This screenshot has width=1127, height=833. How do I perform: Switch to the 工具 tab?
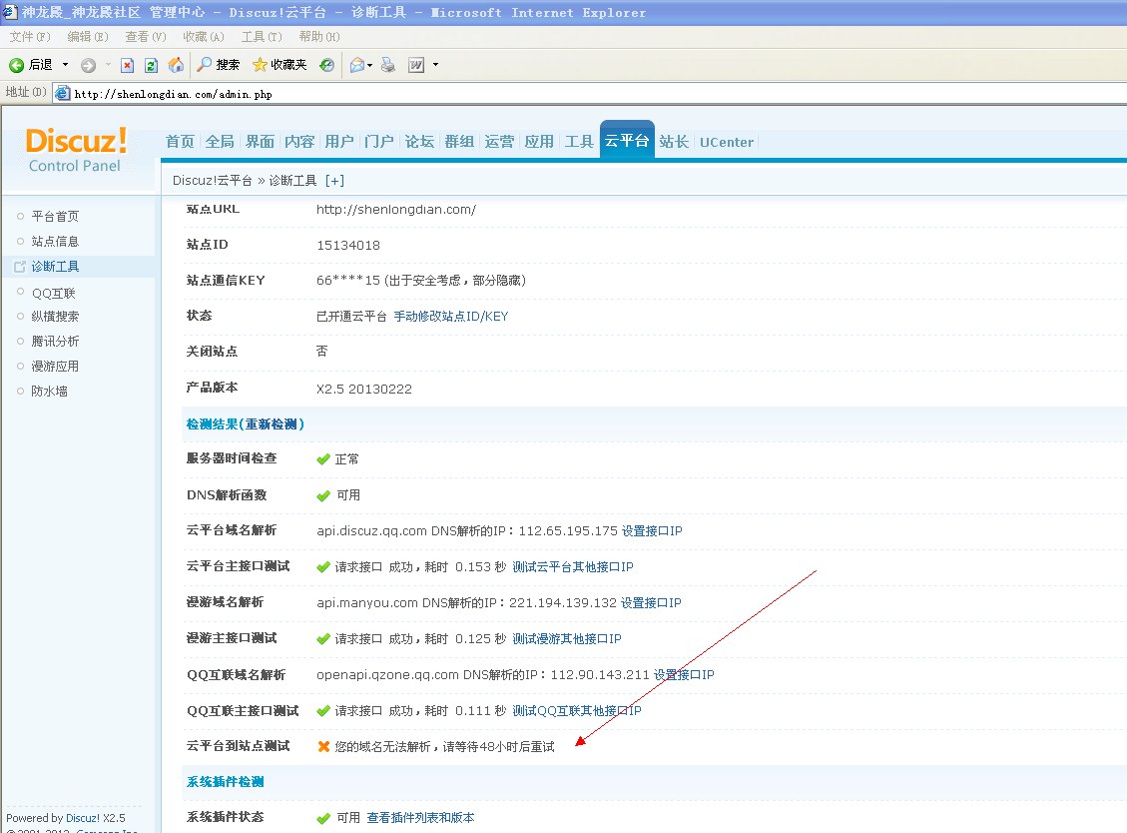point(579,142)
